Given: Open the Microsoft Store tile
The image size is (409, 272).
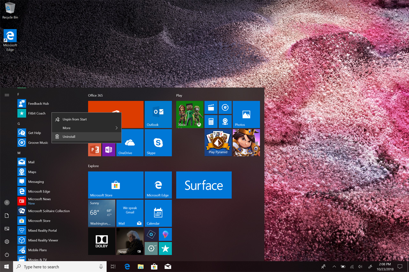Looking at the screenshot, I should [x=116, y=185].
